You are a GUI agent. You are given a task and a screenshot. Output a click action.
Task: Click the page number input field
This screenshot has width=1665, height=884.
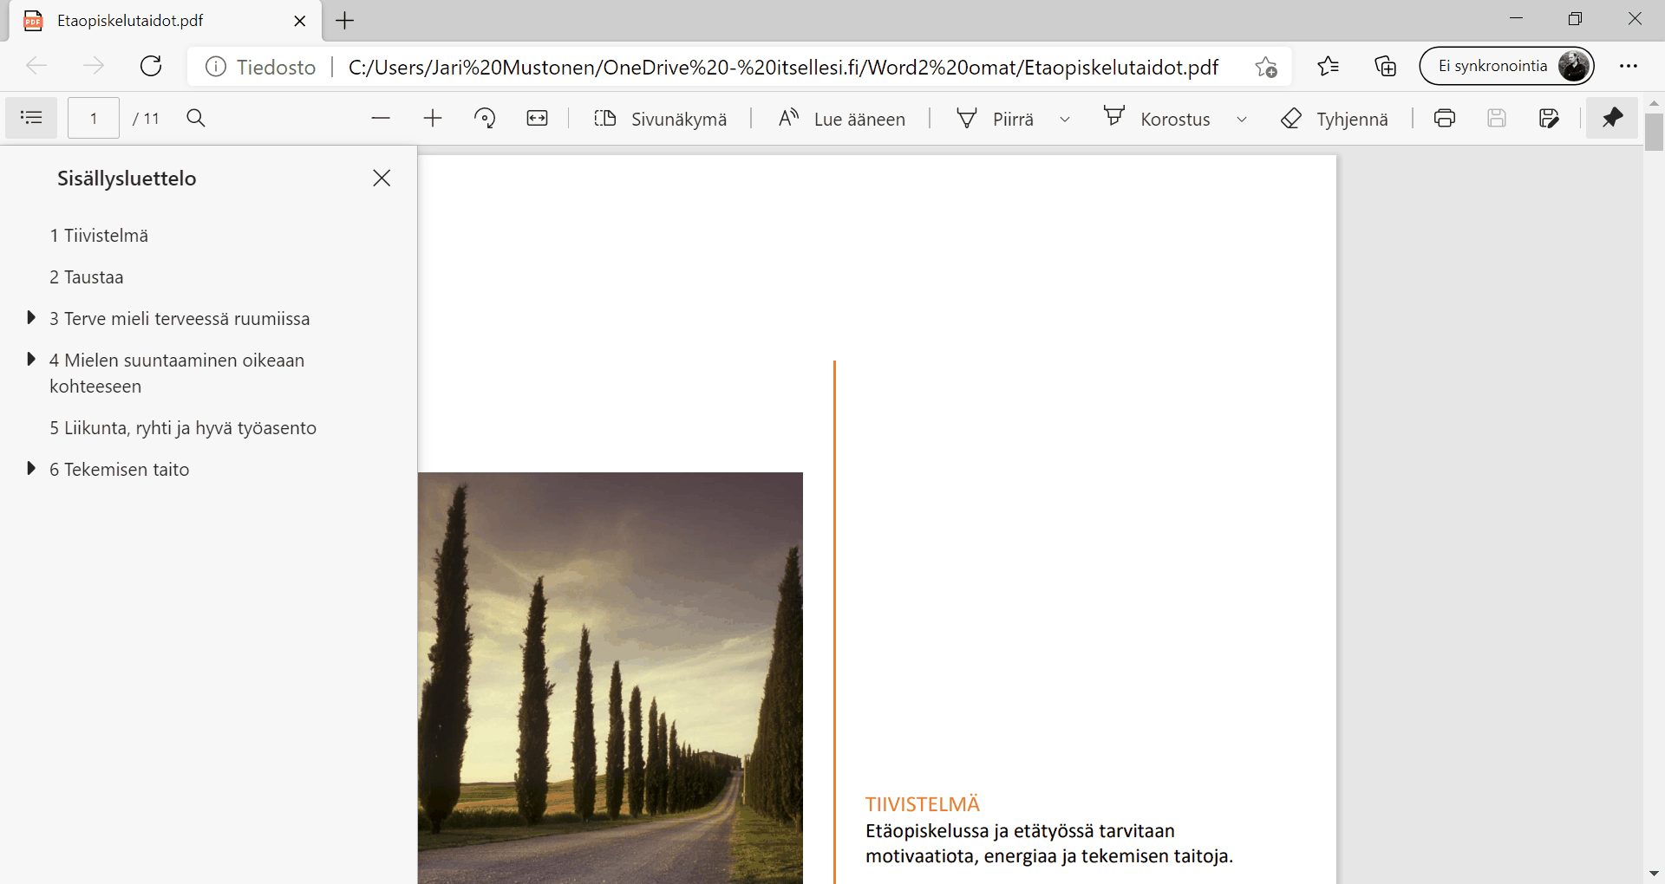point(94,118)
